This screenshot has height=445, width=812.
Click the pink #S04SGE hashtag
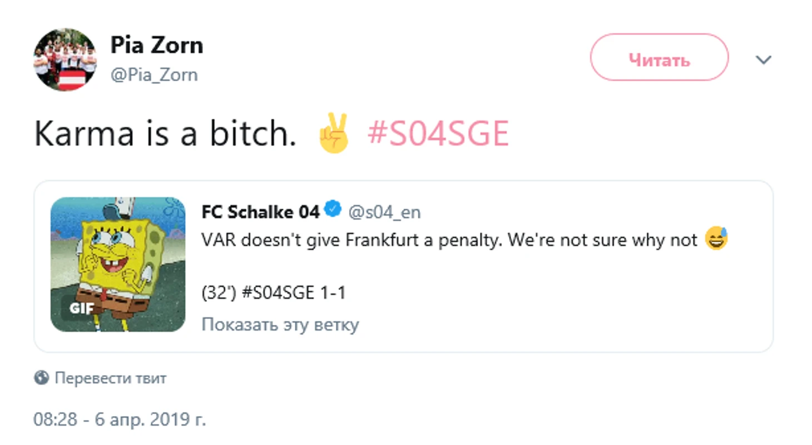pyautogui.click(x=438, y=134)
